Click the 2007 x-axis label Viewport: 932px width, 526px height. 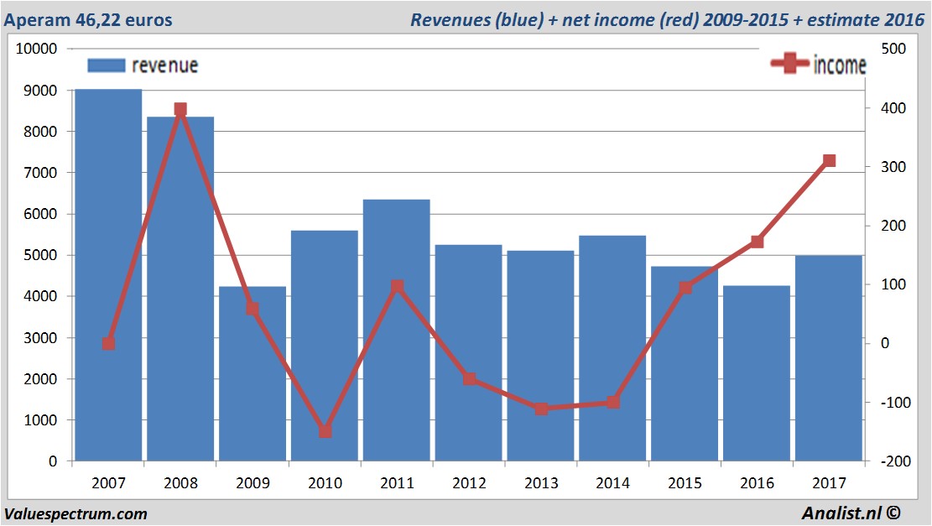(x=108, y=482)
